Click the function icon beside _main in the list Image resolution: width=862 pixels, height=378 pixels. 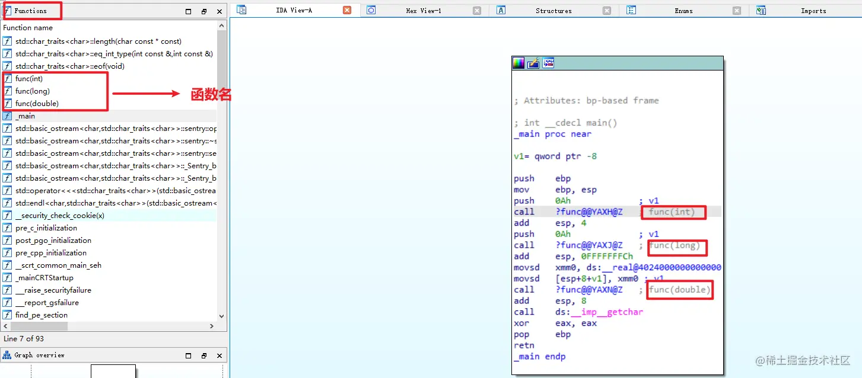[7, 116]
